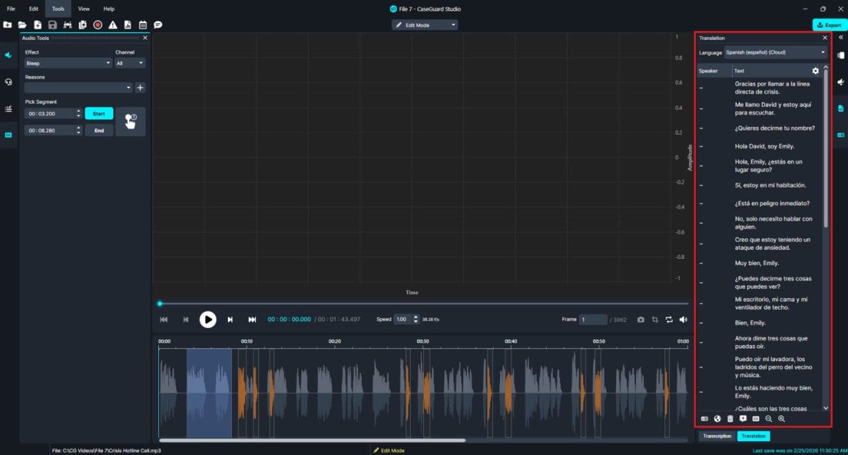Expand the translation Language dropdown
The height and width of the screenshot is (455, 848).
775,52
